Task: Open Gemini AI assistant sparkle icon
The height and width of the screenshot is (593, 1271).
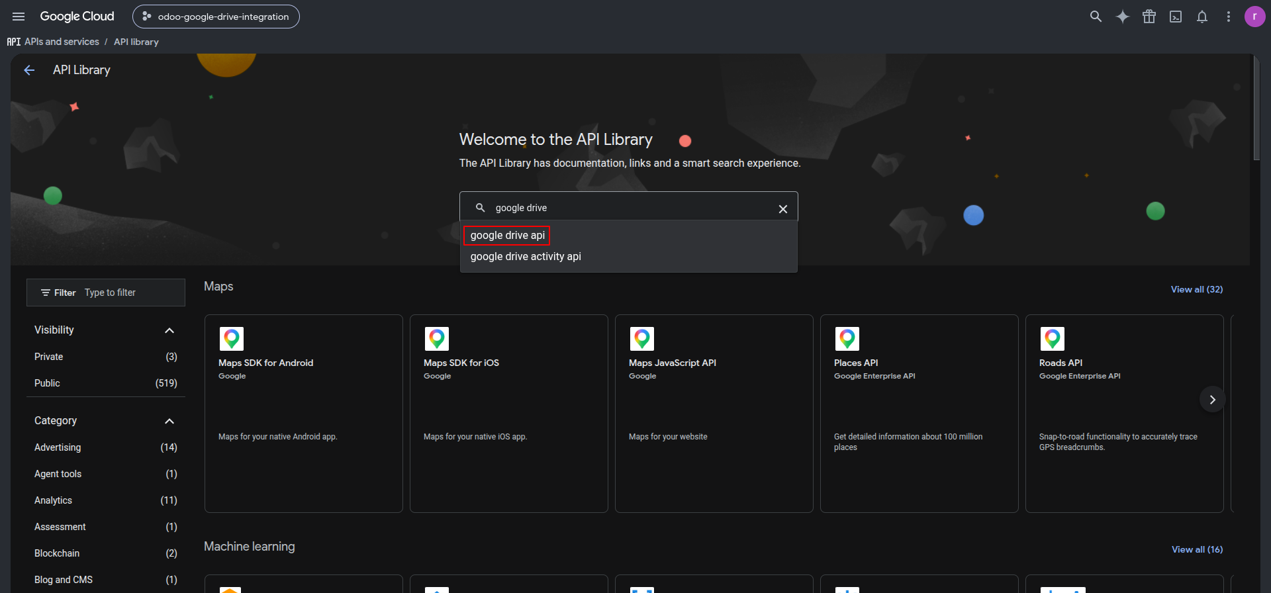Action: coord(1123,17)
